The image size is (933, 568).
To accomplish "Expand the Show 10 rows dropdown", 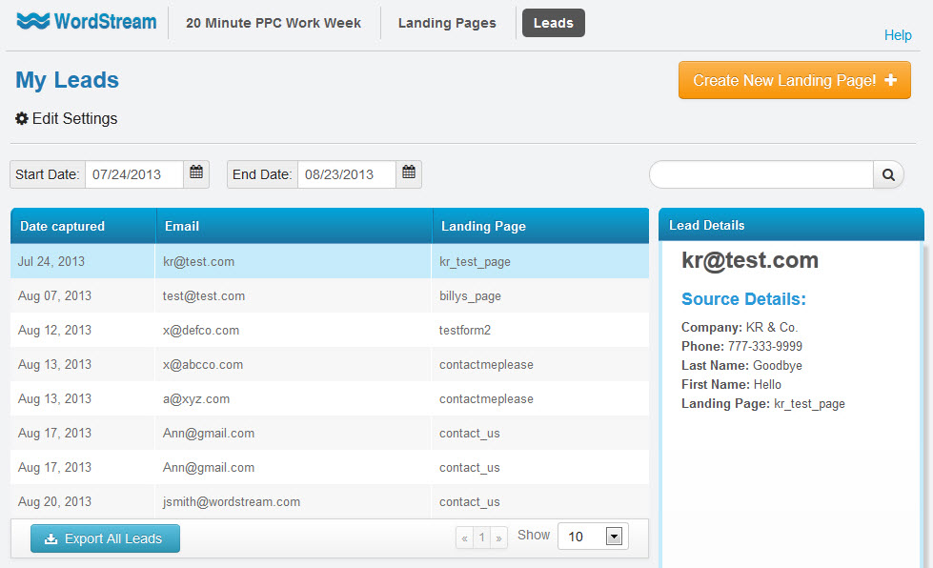I will [593, 537].
